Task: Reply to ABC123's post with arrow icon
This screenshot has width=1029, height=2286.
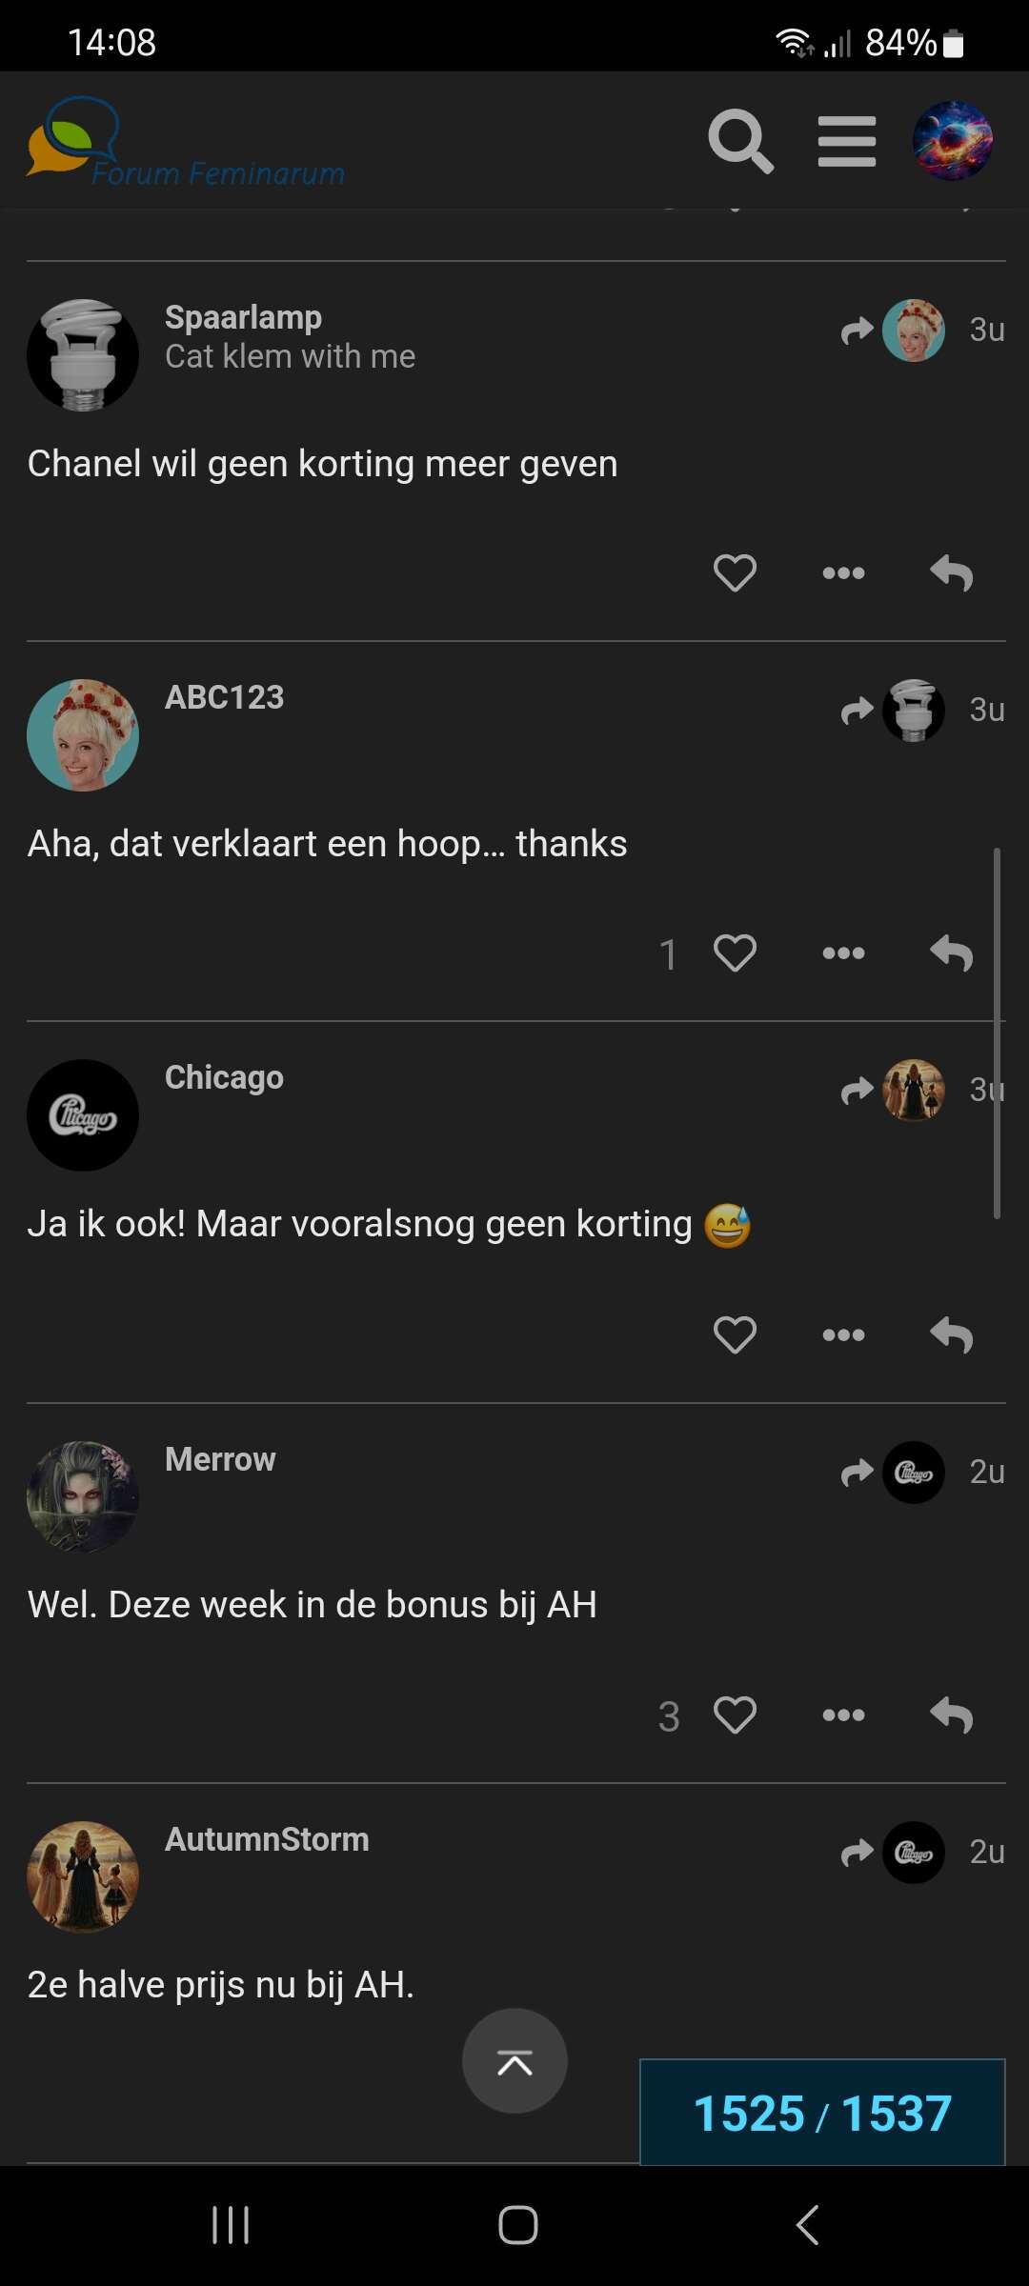Action: [x=951, y=953]
